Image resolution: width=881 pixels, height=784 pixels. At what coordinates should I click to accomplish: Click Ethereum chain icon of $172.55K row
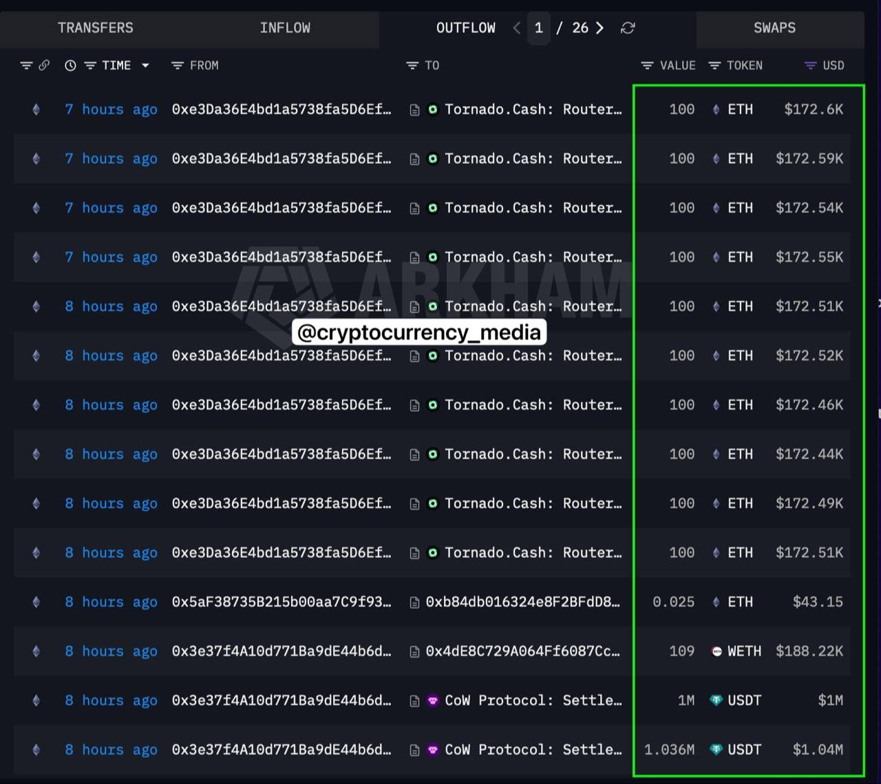36,257
